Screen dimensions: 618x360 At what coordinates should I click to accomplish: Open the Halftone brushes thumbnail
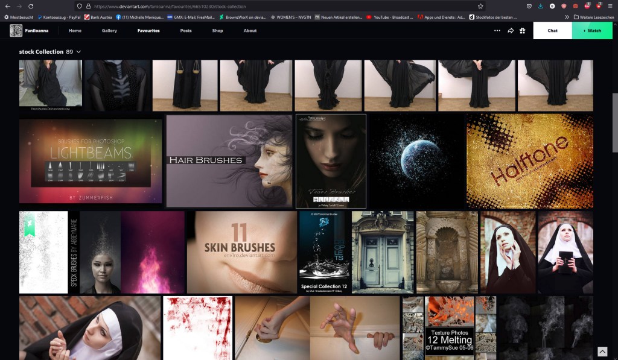529,160
